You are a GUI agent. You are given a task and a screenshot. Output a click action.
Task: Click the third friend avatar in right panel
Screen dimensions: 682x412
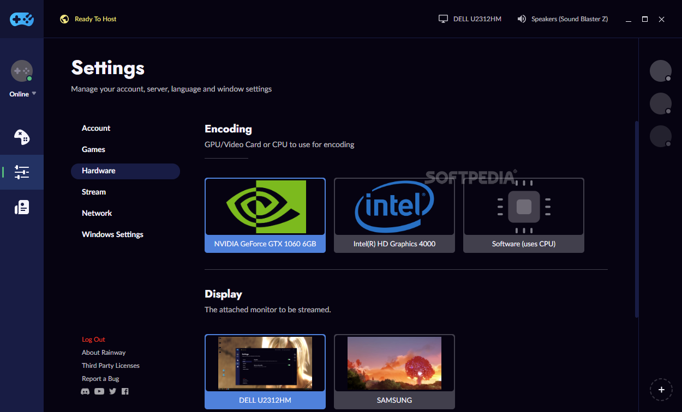(661, 136)
